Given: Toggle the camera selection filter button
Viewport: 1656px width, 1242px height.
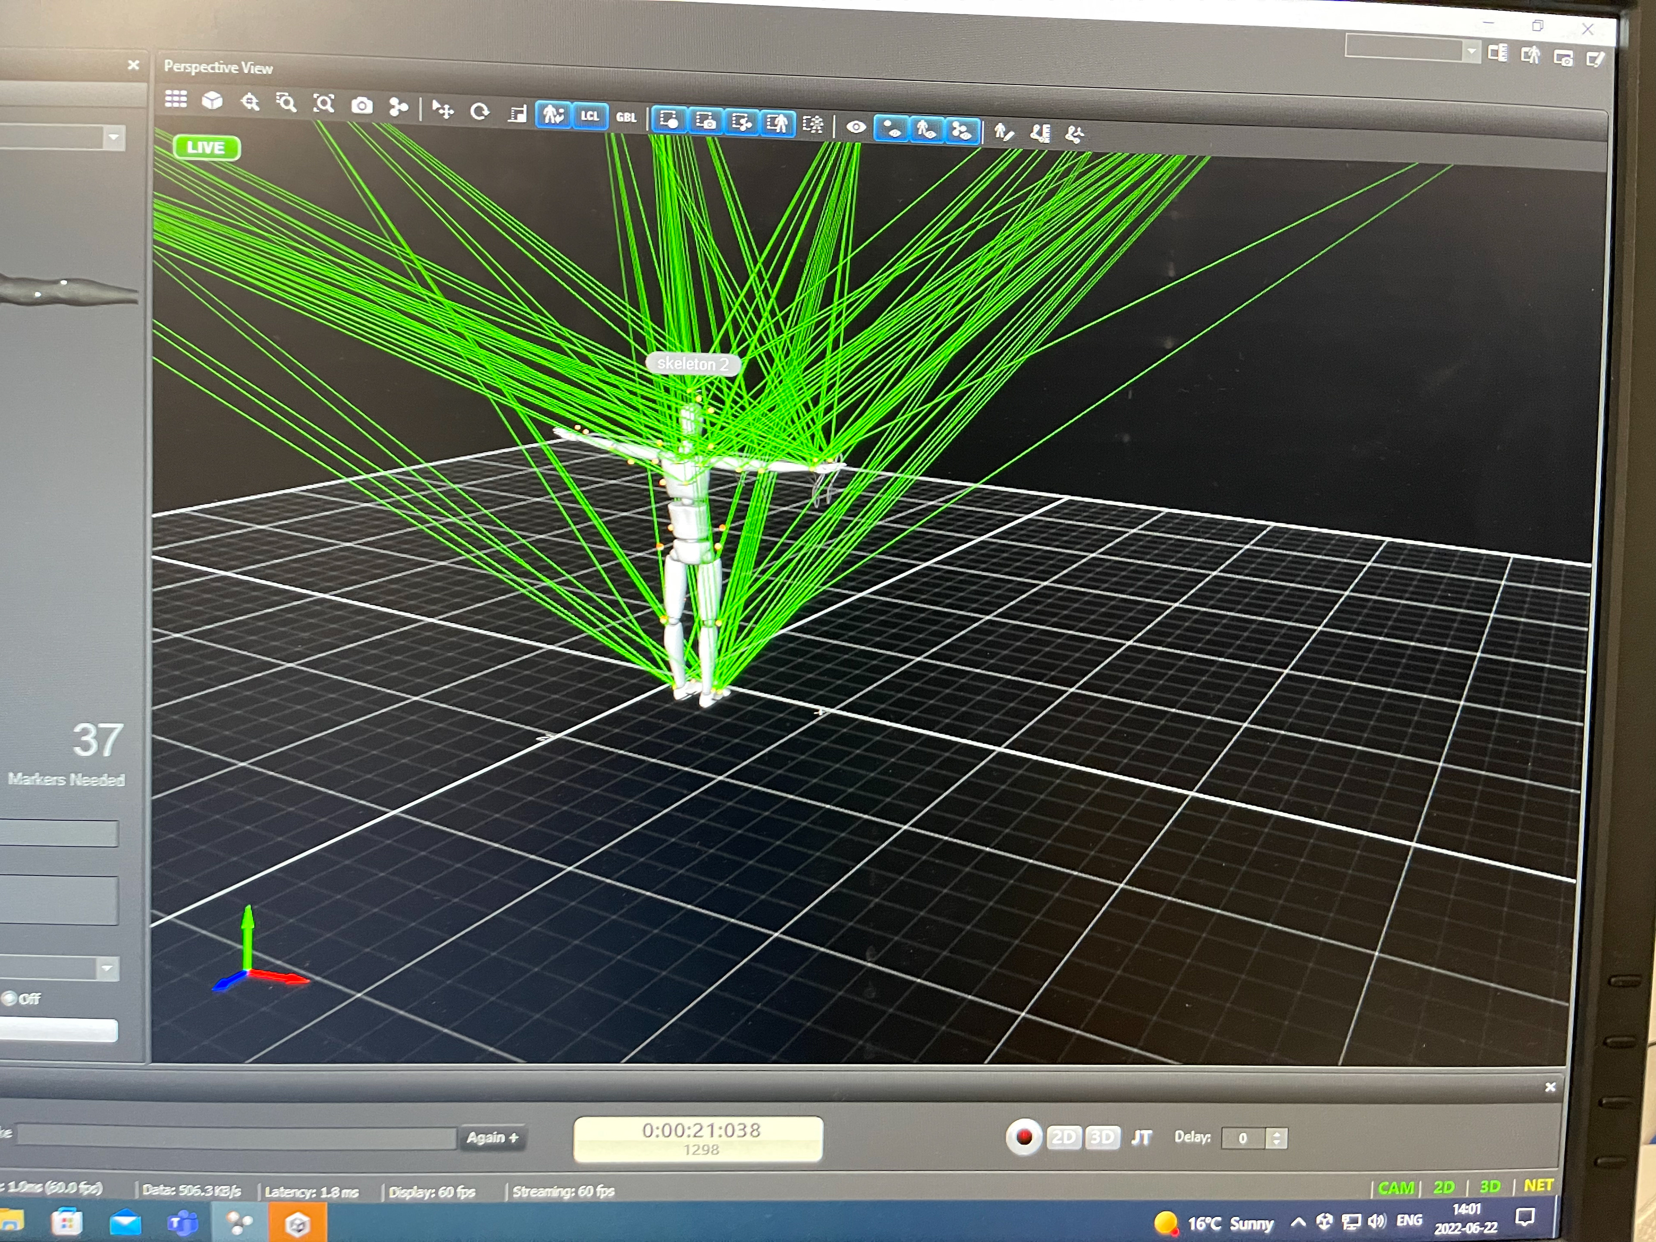Looking at the screenshot, I should pyautogui.click(x=705, y=120).
